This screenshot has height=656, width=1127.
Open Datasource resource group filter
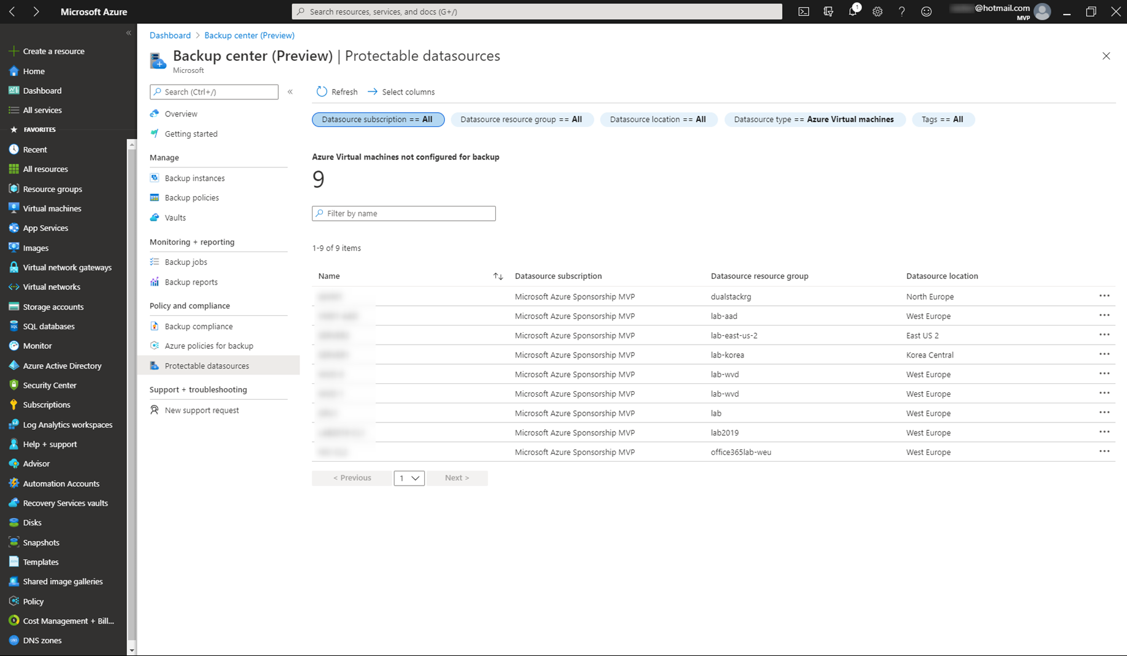522,120
